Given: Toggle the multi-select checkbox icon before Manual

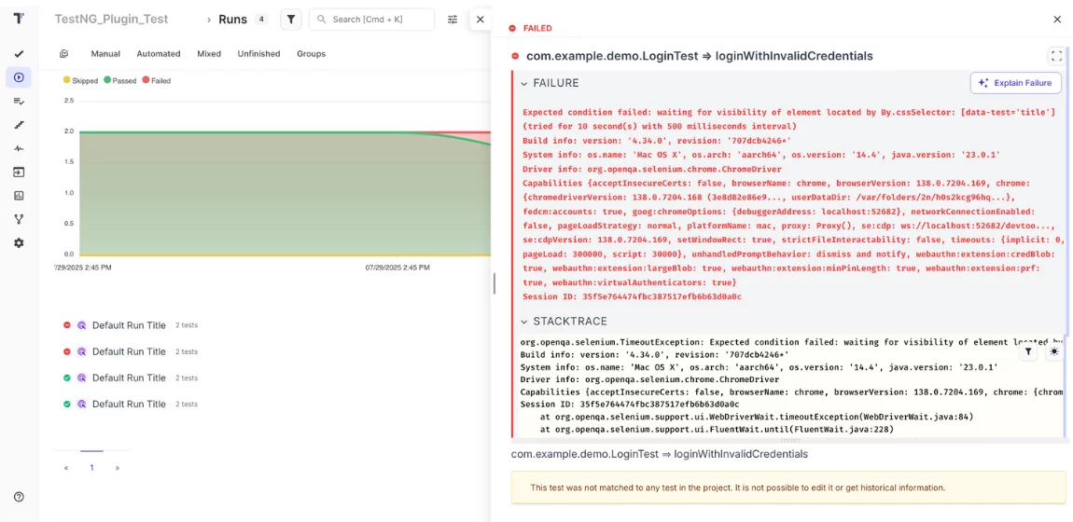Looking at the screenshot, I should tap(64, 54).
